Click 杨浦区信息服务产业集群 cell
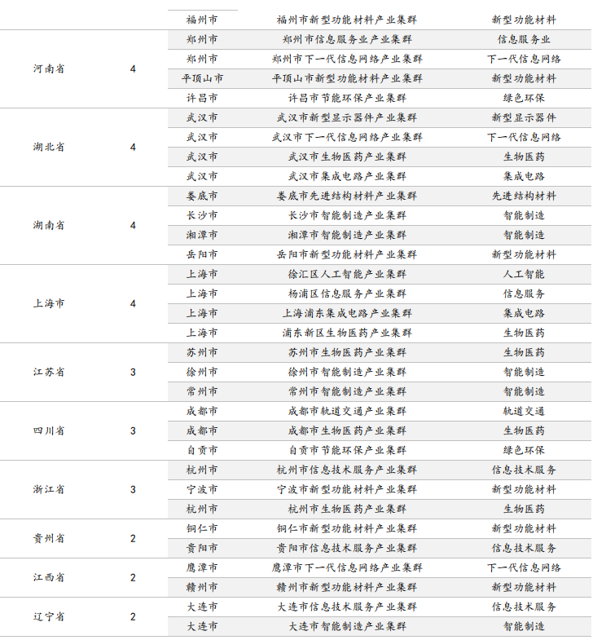This screenshot has height=640, width=593. pos(347,294)
